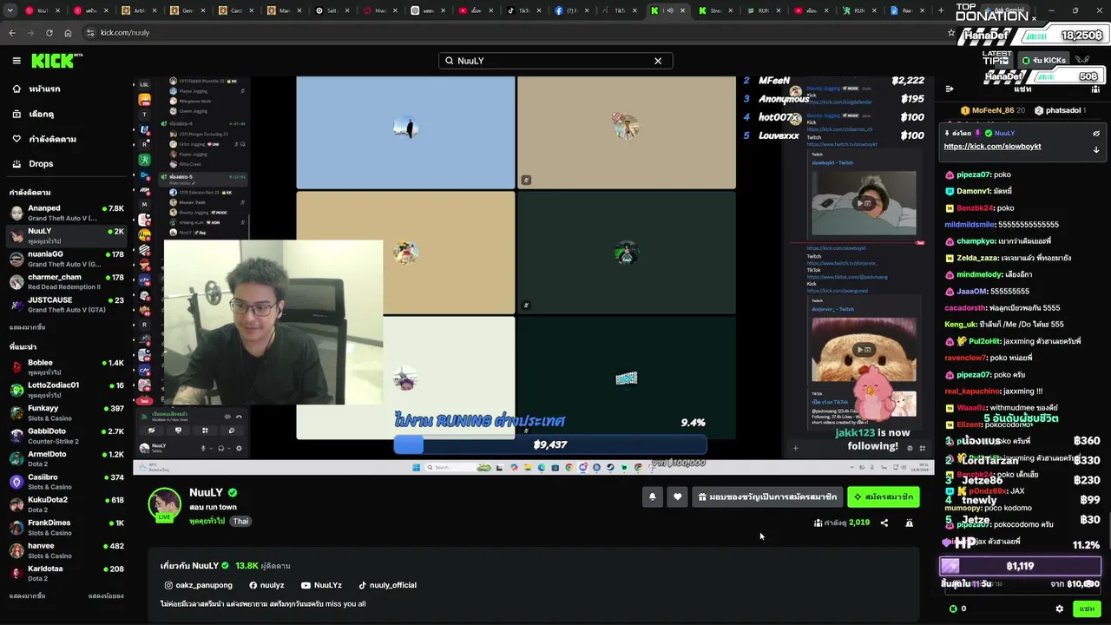Expand the pinned message arrow
1111x625 pixels.
point(1096,149)
